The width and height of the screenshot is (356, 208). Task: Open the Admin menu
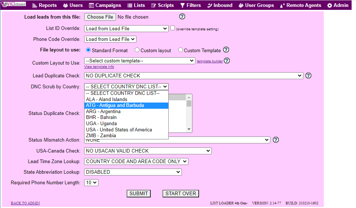tap(338, 5)
